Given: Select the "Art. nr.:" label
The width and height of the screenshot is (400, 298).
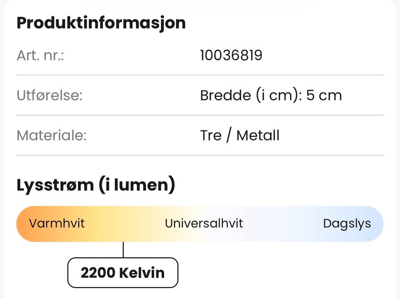Looking at the screenshot, I should (x=40, y=55).
